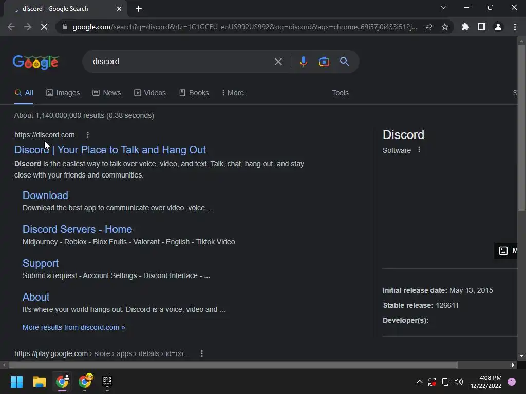Open the Support sitelink
The width and height of the screenshot is (526, 394).
pos(41,263)
